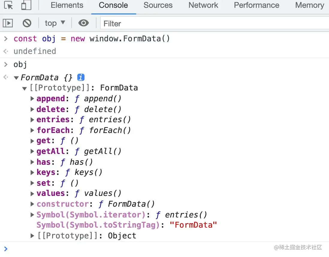Screen dimensions: 329x257
Task: Click the inspect element picker icon
Action: coord(8,5)
